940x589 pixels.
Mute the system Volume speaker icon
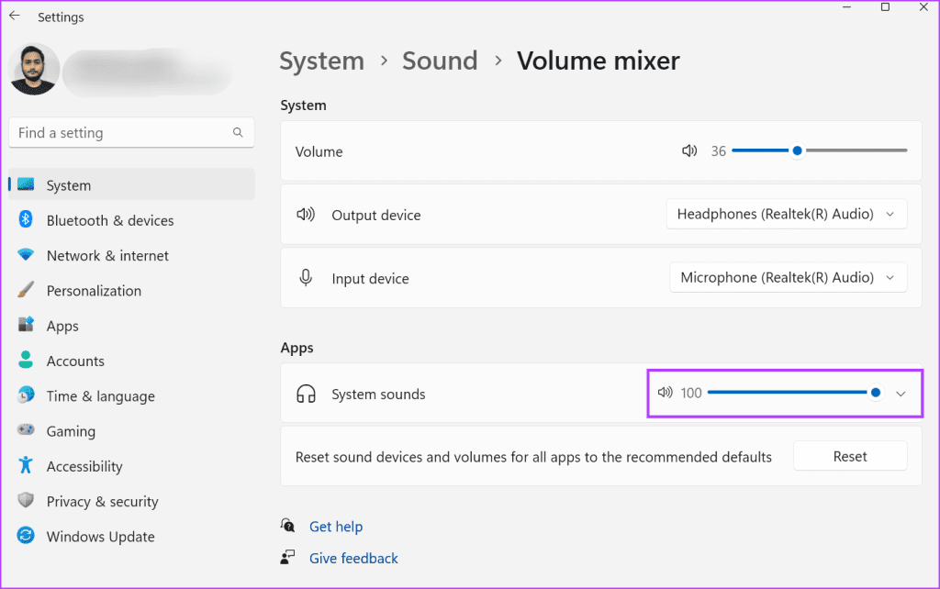click(x=689, y=151)
